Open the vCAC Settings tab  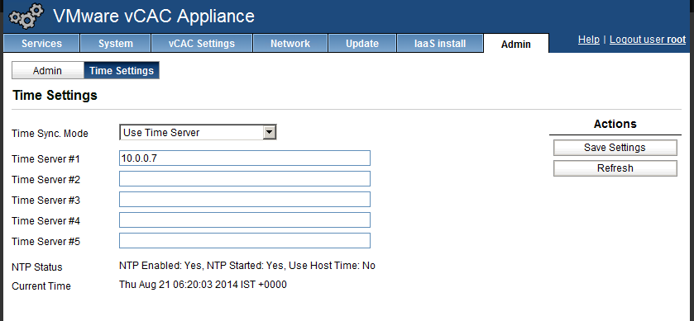click(x=202, y=43)
